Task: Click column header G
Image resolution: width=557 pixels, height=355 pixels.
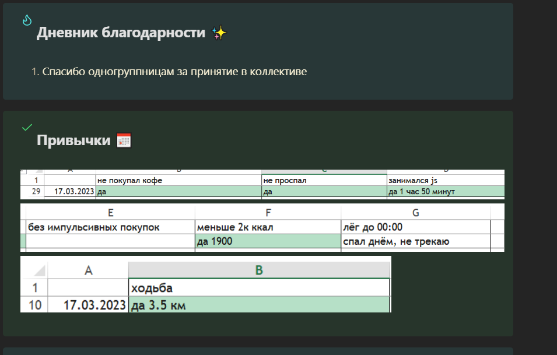Action: [416, 213]
